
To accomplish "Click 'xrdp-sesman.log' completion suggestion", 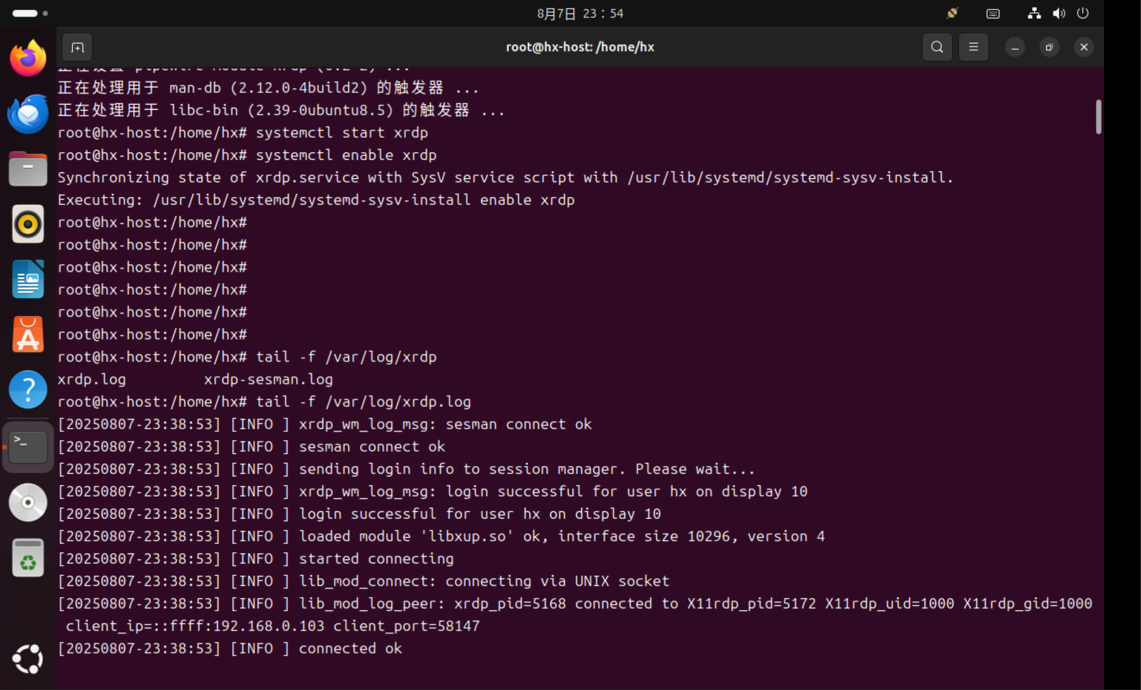I will (x=268, y=379).
